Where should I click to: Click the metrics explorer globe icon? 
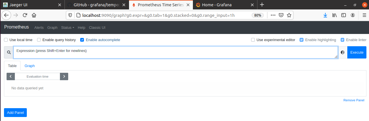tap(343, 53)
